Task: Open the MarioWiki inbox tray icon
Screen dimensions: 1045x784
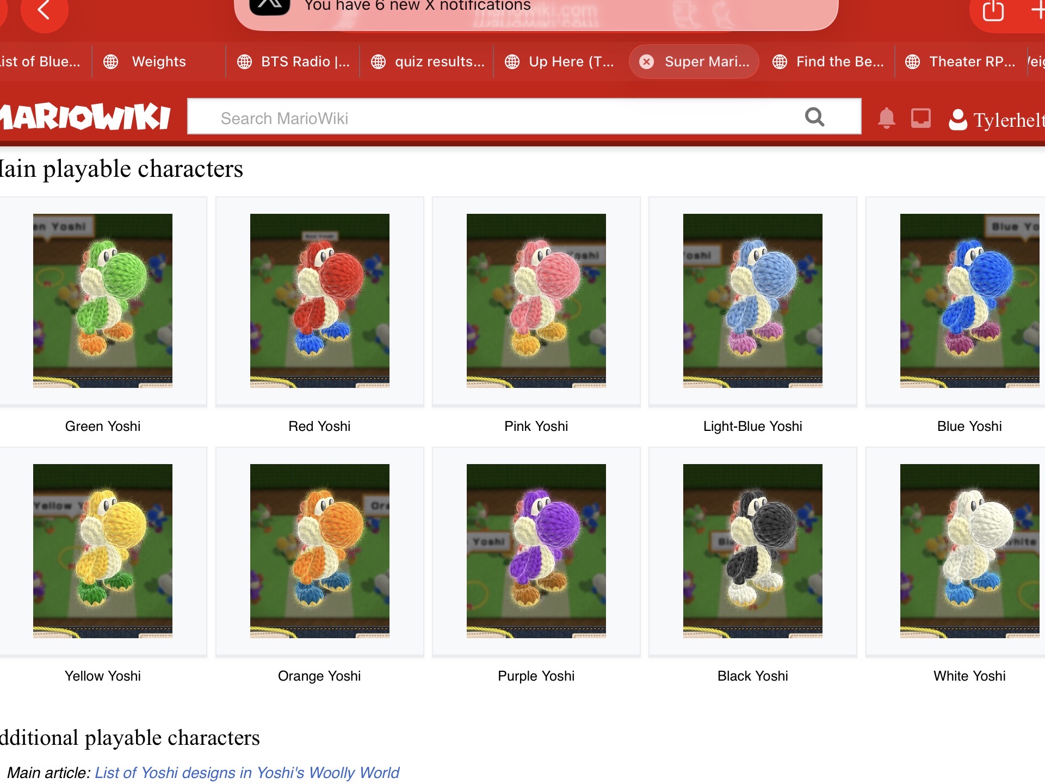Action: (x=920, y=118)
